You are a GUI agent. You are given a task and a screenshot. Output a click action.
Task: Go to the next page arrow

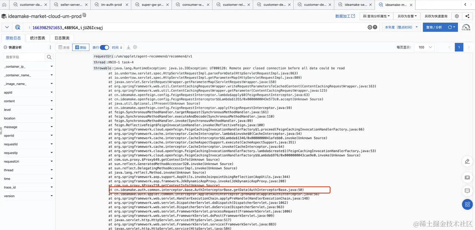point(469,47)
